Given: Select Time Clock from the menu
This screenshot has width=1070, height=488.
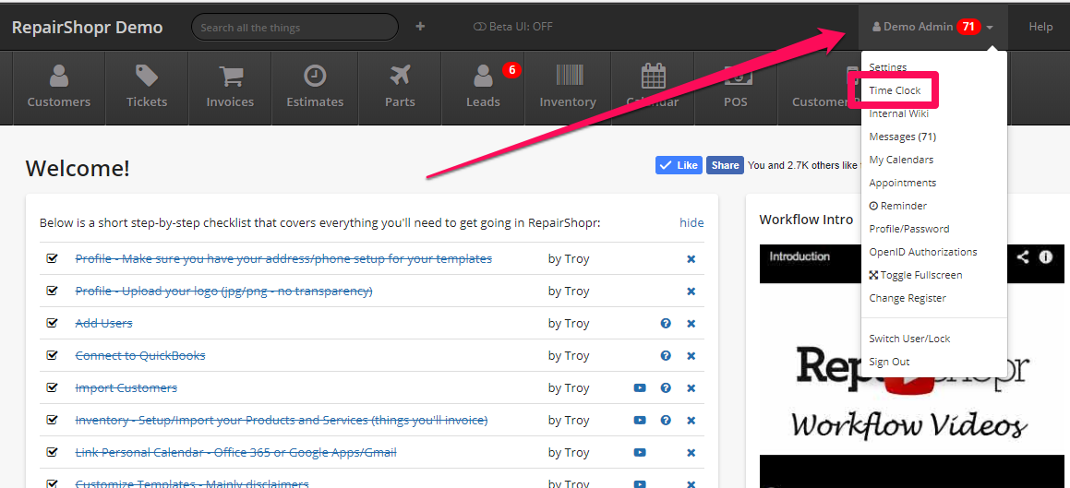Looking at the screenshot, I should [x=895, y=90].
